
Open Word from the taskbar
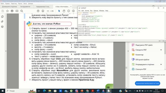[x=98, y=91]
